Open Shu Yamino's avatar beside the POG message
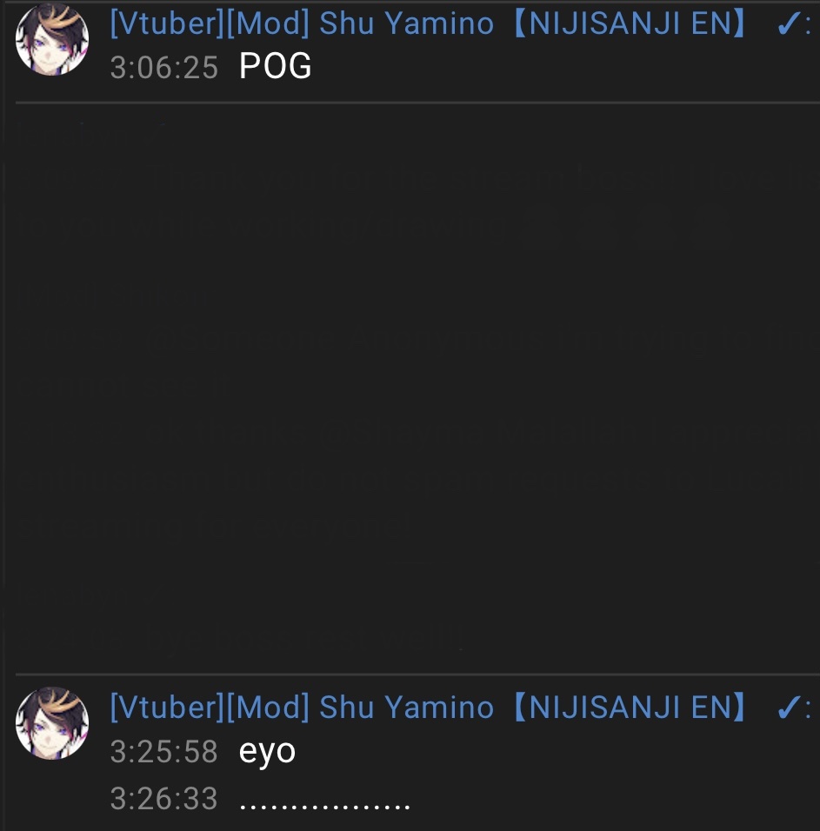 coord(52,39)
